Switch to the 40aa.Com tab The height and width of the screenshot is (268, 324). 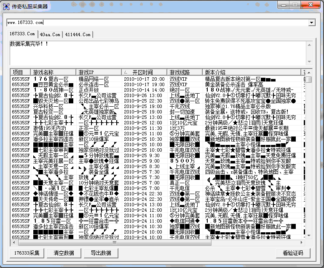[50, 34]
